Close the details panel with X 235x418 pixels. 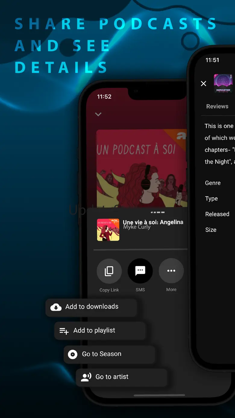(x=204, y=83)
